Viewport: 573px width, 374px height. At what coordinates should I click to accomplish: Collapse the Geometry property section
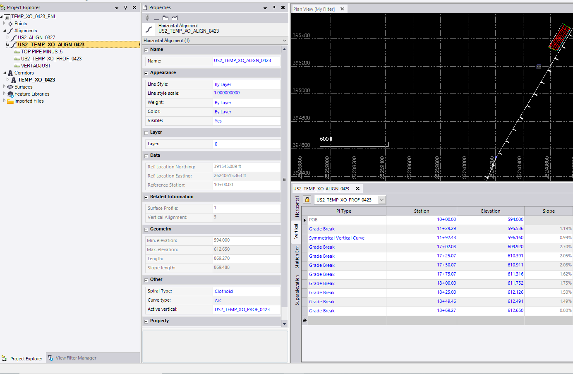146,230
